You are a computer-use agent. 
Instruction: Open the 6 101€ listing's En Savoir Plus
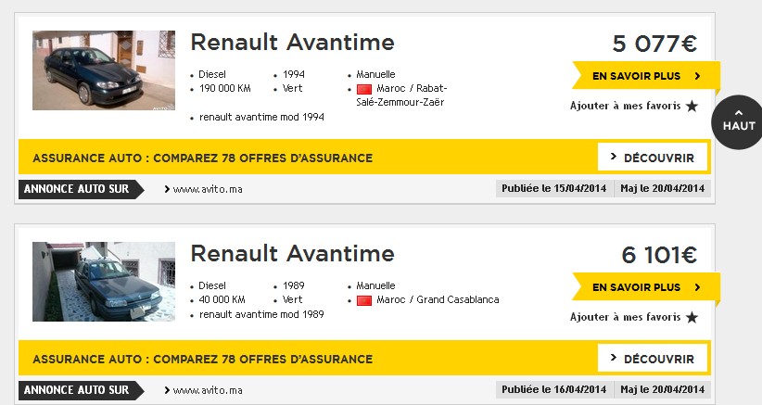(x=645, y=287)
